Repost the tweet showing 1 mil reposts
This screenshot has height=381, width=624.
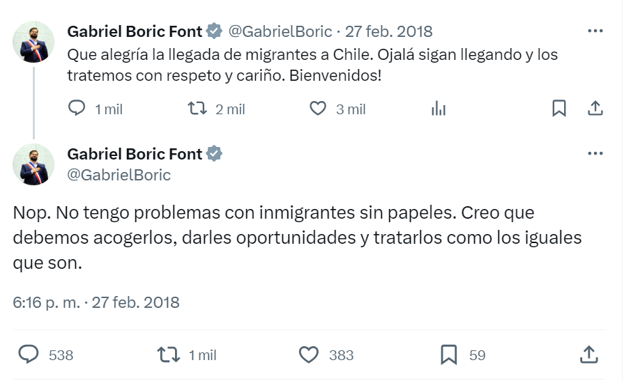point(169,355)
